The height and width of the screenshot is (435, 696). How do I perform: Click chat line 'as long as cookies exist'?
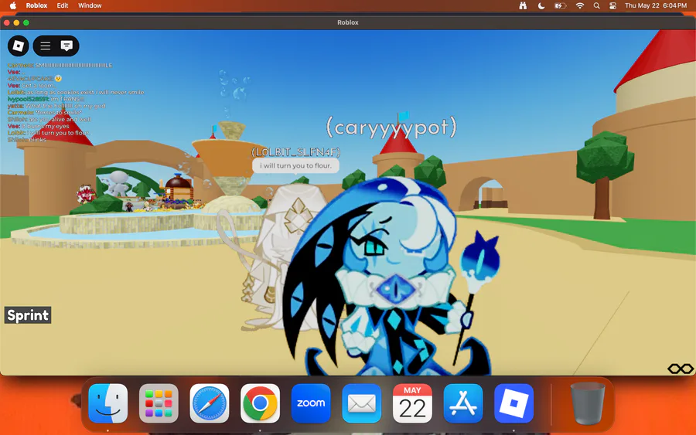pos(76,92)
